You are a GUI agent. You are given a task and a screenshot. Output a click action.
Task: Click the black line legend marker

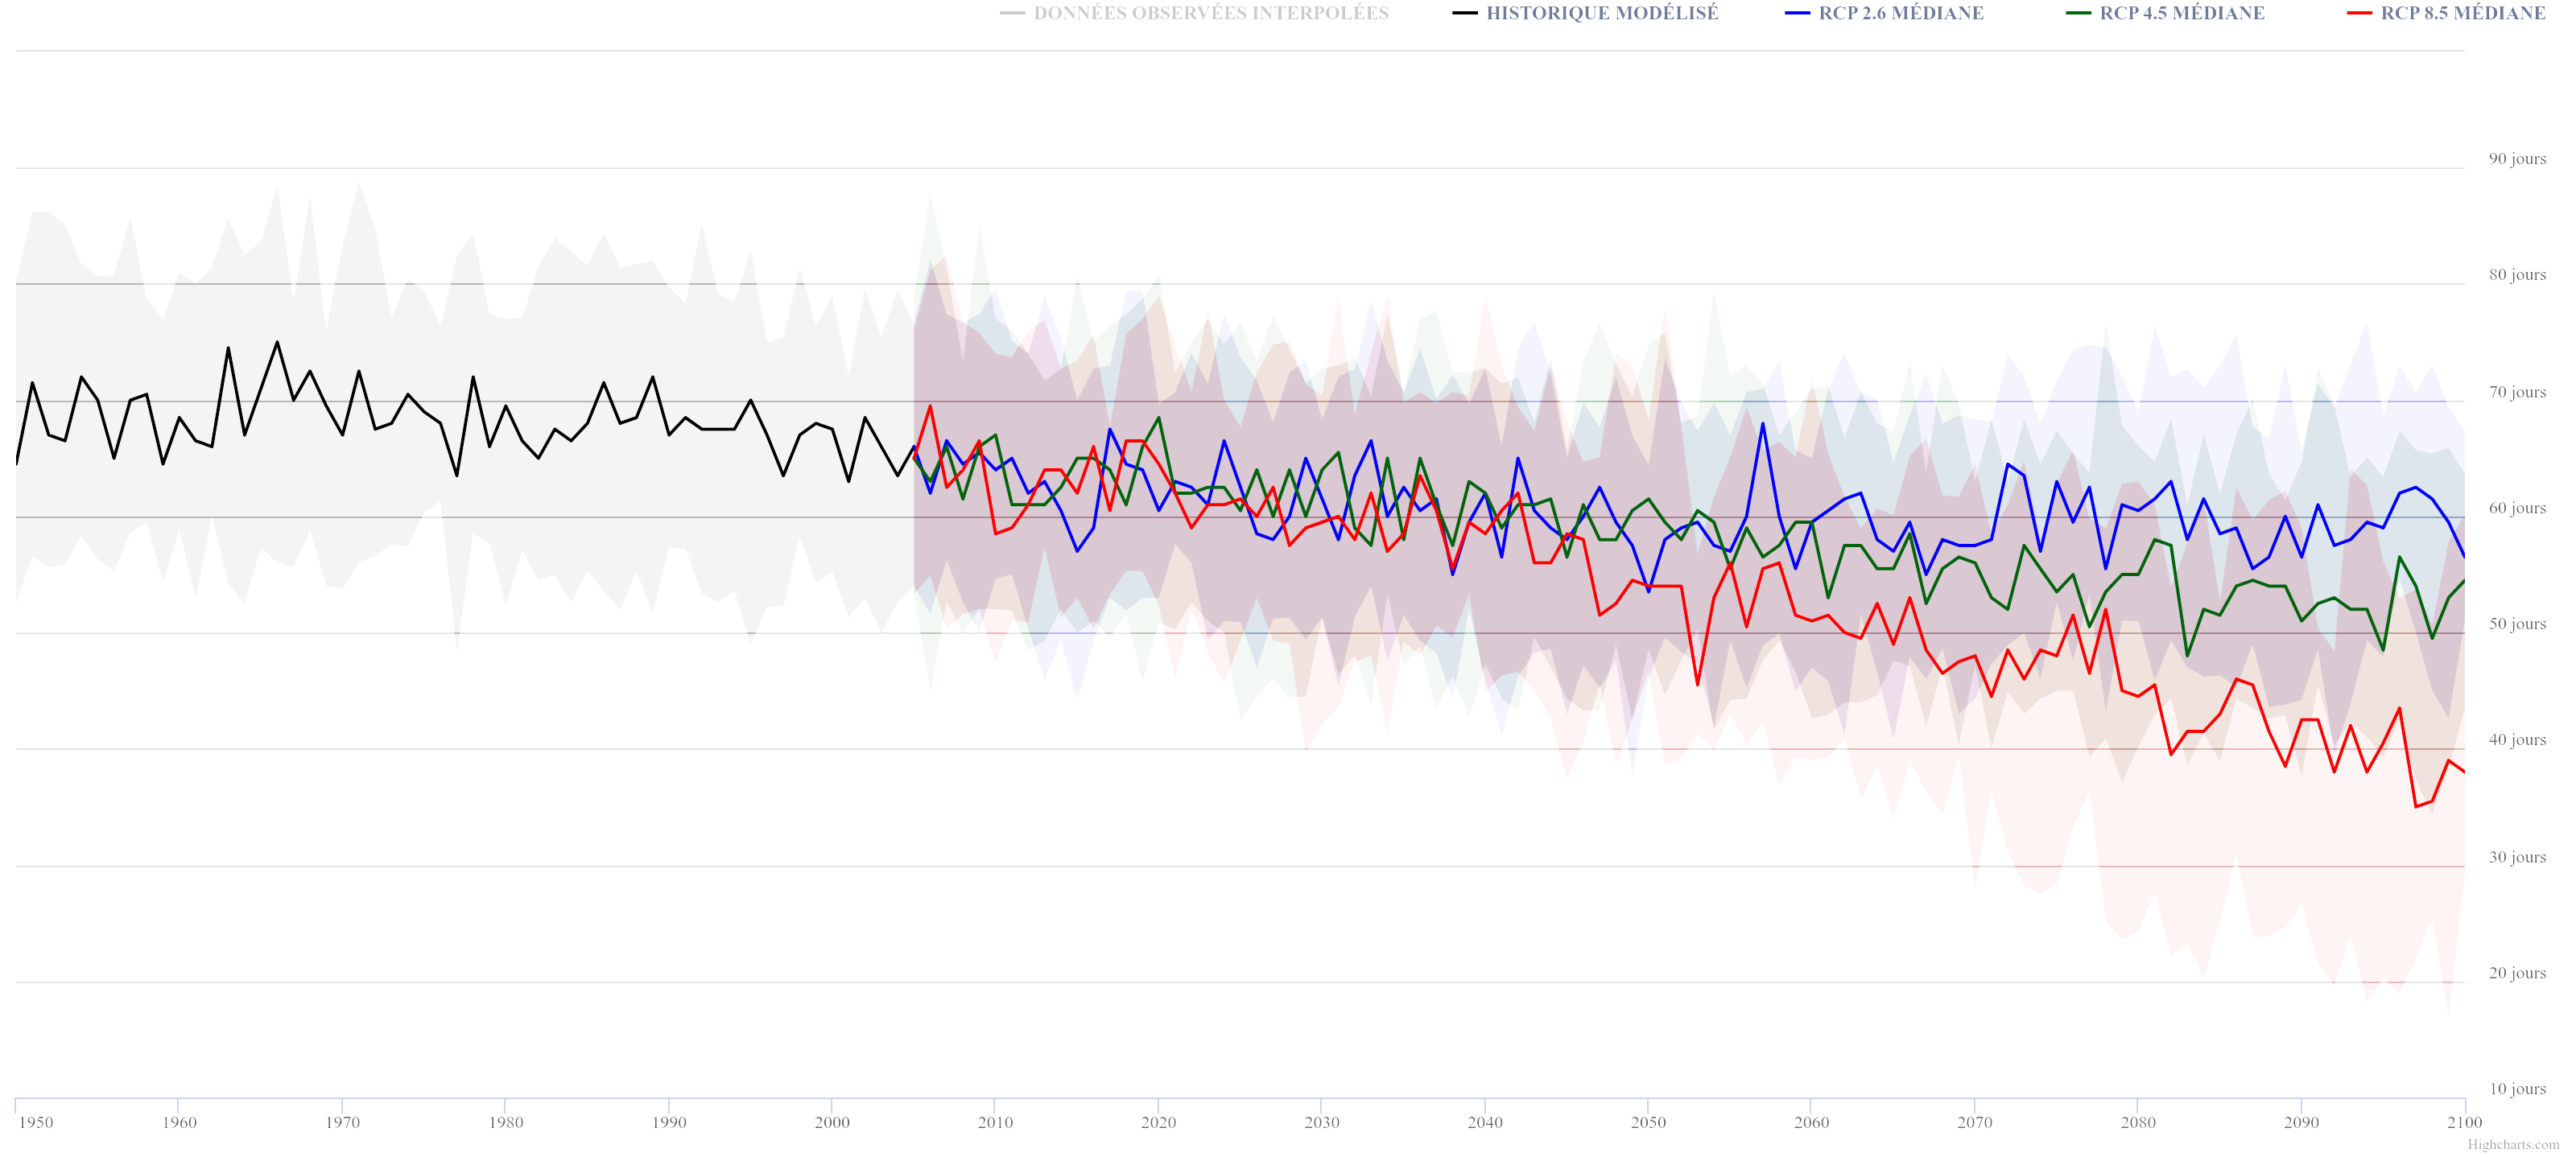1465,13
